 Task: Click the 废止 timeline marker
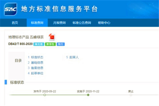click(x=131, y=95)
